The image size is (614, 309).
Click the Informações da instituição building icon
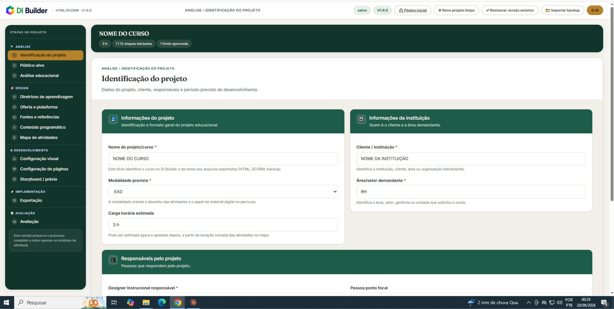(361, 119)
